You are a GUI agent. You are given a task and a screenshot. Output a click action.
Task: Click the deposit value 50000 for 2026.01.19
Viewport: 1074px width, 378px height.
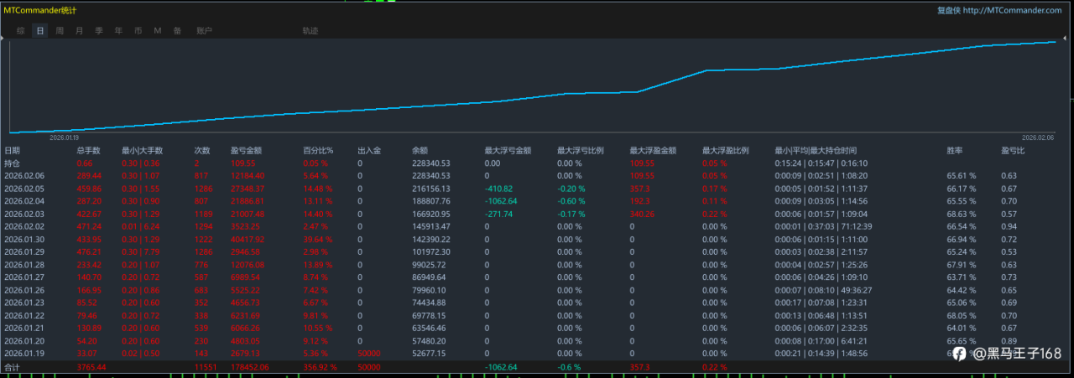pyautogui.click(x=370, y=353)
